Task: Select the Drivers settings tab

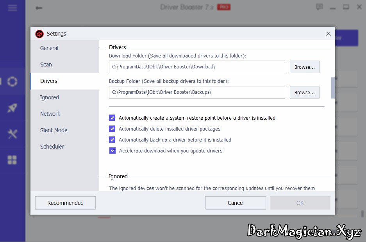Action: 65,81
